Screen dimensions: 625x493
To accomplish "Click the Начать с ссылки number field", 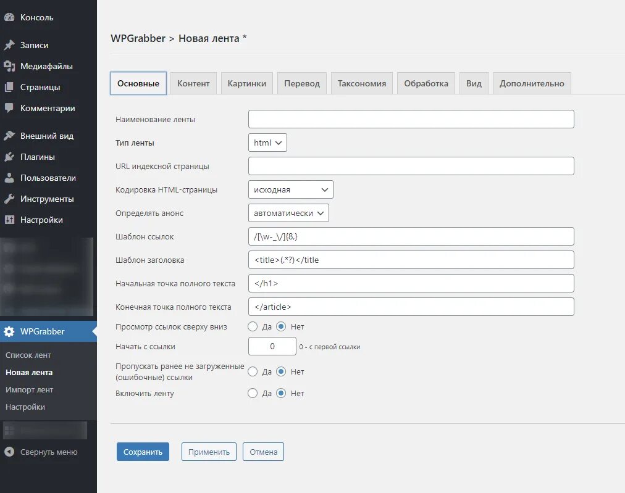I will pos(272,346).
